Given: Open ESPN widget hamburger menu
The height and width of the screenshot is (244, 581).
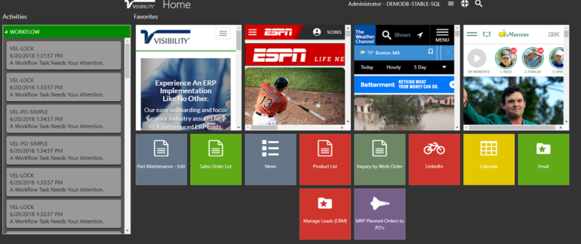Looking at the screenshot, I should point(252,32).
